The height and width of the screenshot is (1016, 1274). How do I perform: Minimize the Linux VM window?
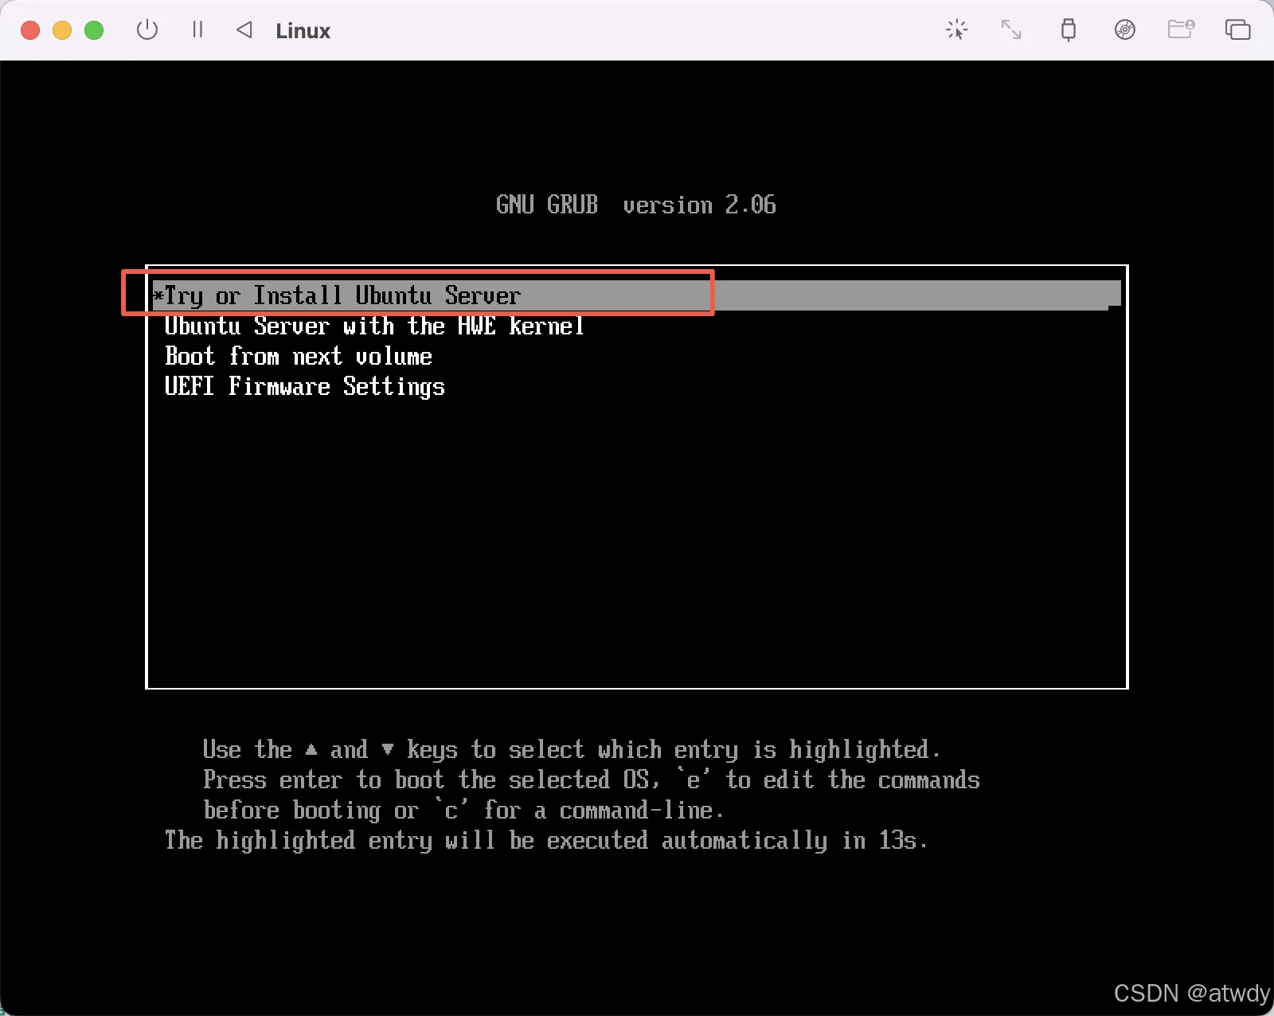pos(62,30)
